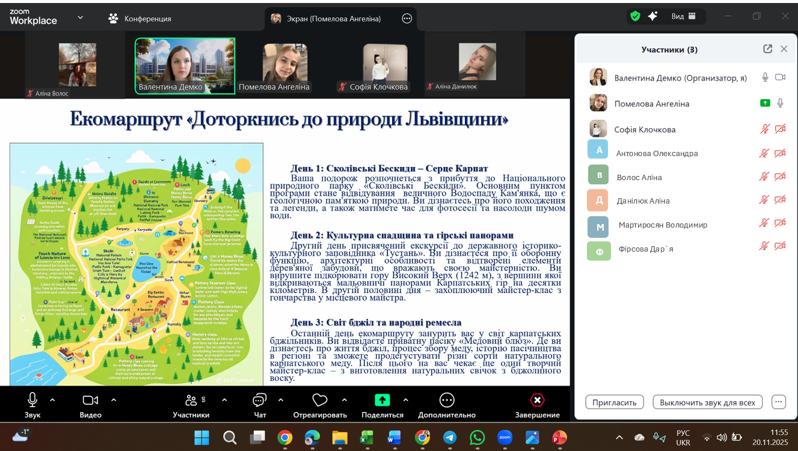Click the red Завершение end meeting icon
798x451 pixels.
(537, 400)
